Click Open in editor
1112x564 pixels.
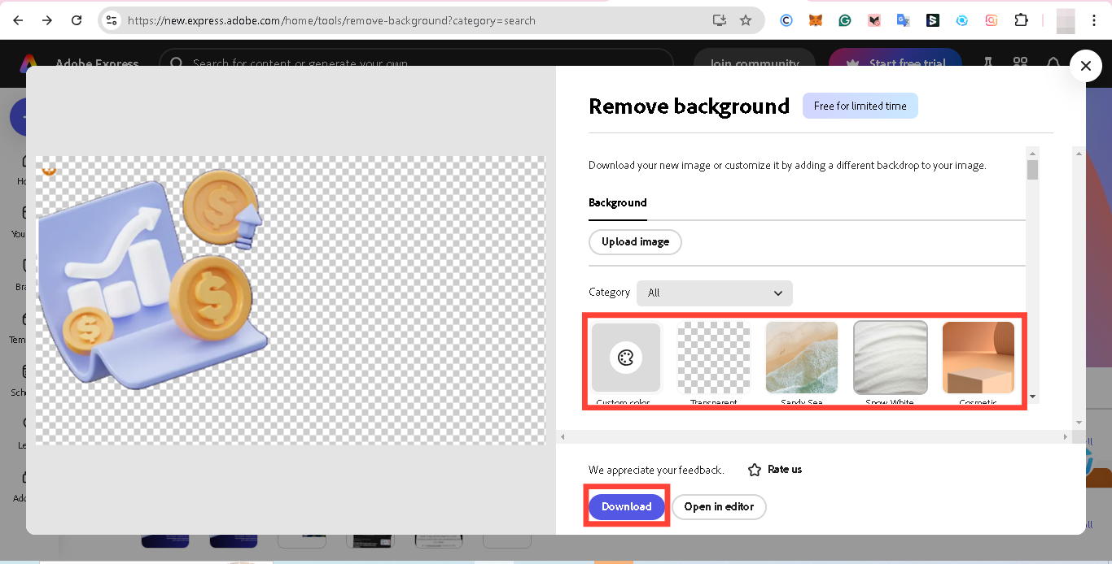tap(719, 506)
